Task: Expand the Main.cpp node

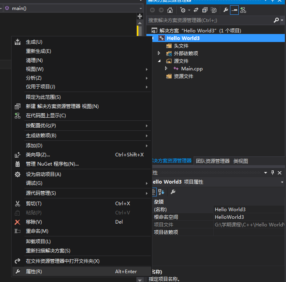Action: click(x=166, y=68)
